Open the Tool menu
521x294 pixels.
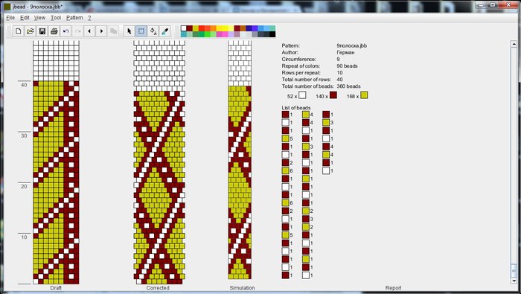[x=56, y=18]
